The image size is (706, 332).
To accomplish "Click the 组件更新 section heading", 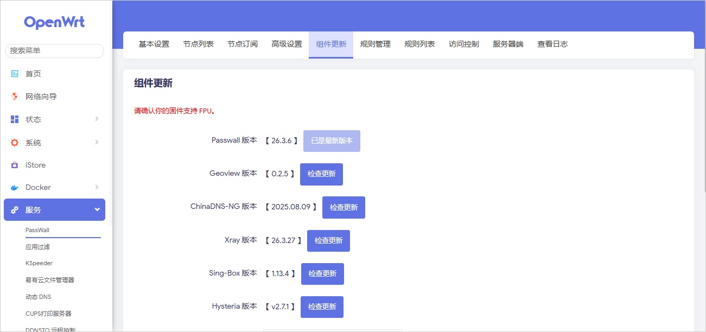I will [153, 84].
